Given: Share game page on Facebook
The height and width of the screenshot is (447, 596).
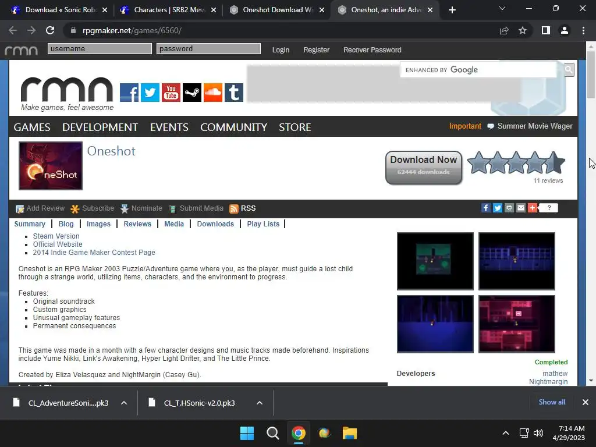Looking at the screenshot, I should tap(486, 208).
